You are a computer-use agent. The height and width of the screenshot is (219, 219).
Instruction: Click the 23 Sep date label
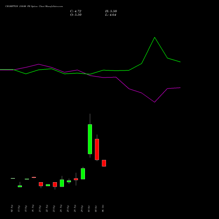tap(54, 208)
